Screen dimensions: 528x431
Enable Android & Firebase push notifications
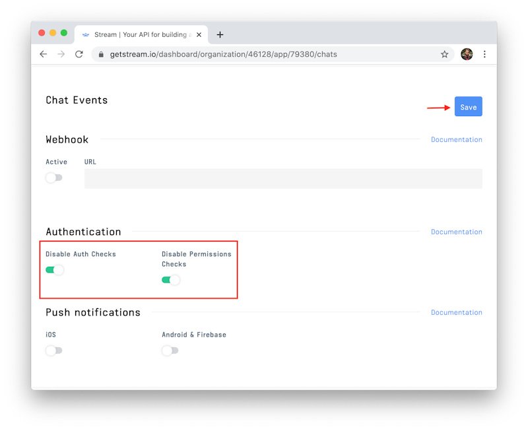pos(170,350)
